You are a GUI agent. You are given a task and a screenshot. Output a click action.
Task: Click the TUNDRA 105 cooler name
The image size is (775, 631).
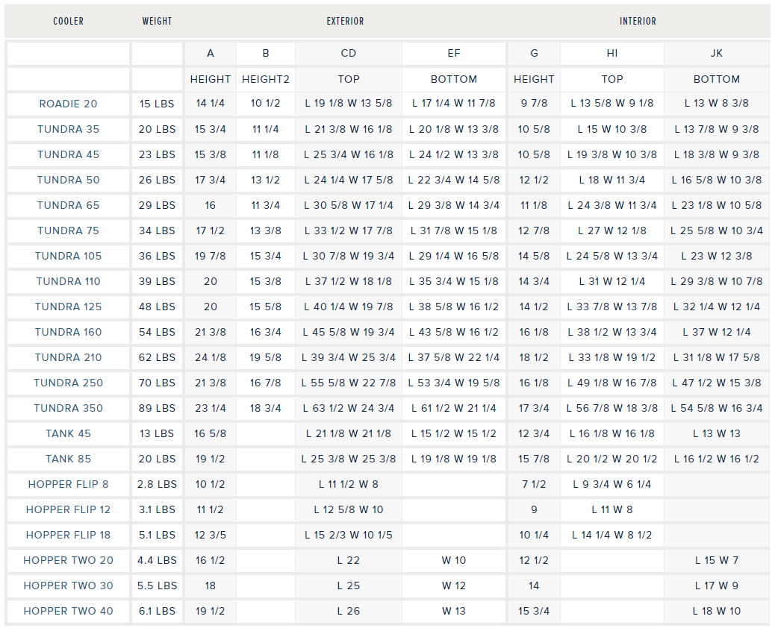click(68, 256)
